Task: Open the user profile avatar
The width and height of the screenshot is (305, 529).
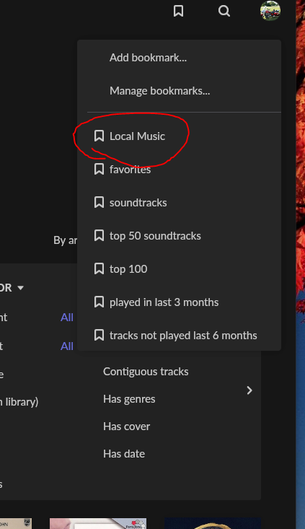Action: 270,11
